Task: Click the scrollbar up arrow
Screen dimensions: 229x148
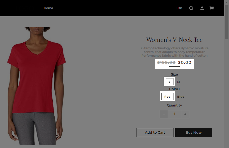Action: [x=226, y=3]
